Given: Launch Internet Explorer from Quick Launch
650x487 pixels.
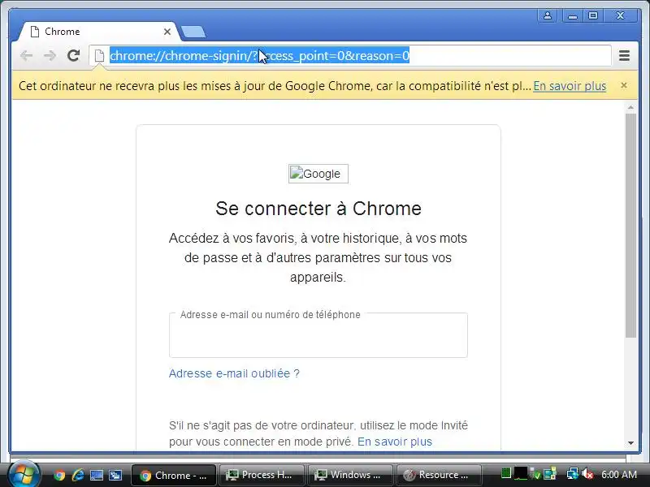Looking at the screenshot, I should pyautogui.click(x=78, y=475).
